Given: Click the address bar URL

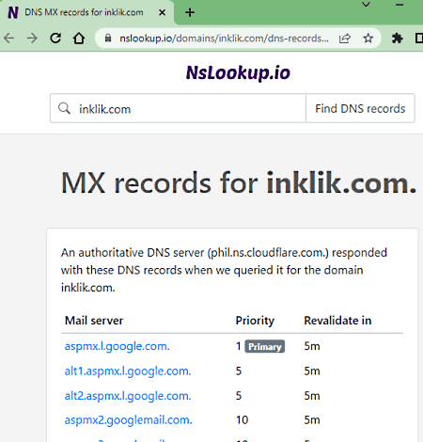Looking at the screenshot, I should click(225, 39).
